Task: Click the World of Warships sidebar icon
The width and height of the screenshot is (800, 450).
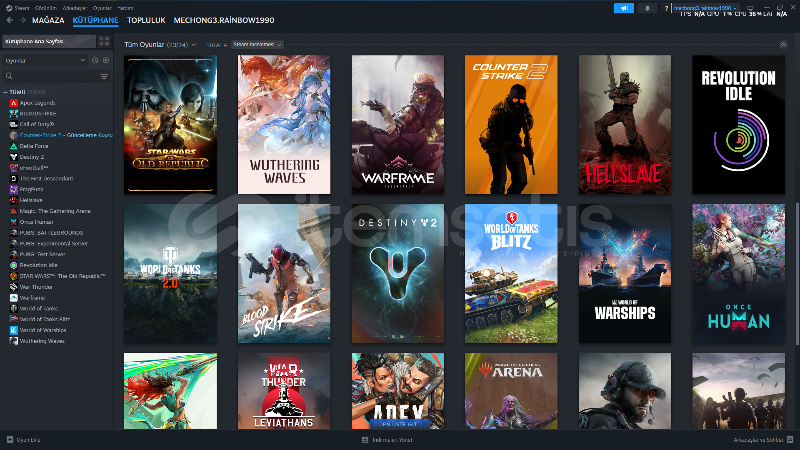Action: pos(14,330)
